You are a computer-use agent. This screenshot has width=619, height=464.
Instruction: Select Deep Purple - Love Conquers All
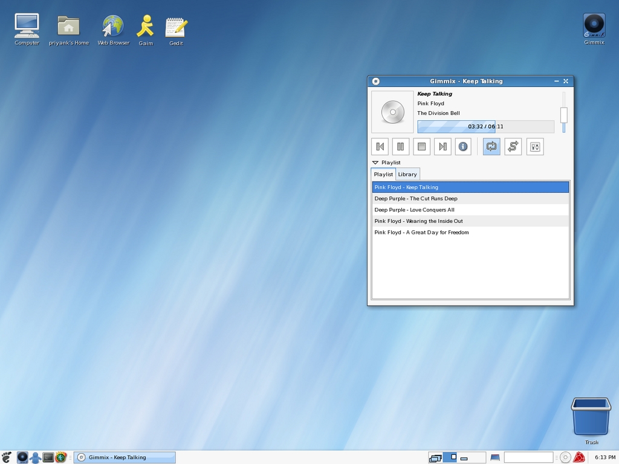pyautogui.click(x=470, y=210)
